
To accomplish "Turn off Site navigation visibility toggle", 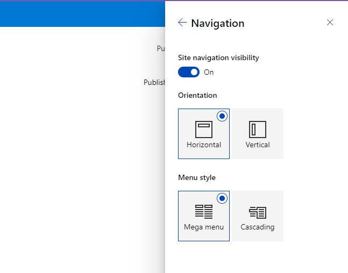I will click(189, 72).
